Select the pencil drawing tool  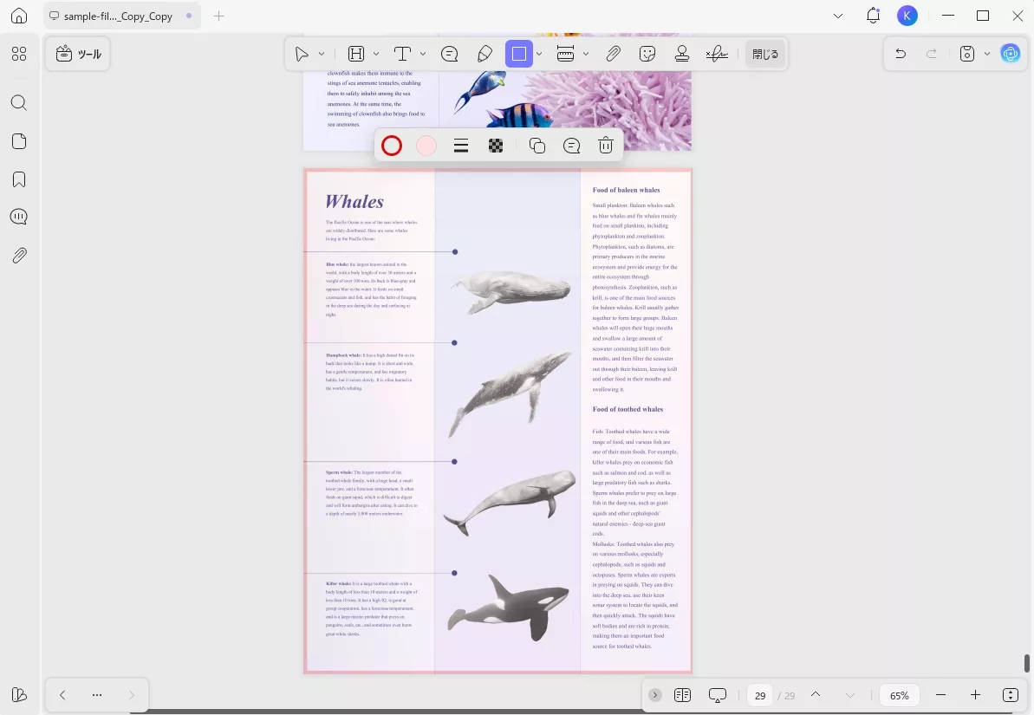[x=485, y=54]
